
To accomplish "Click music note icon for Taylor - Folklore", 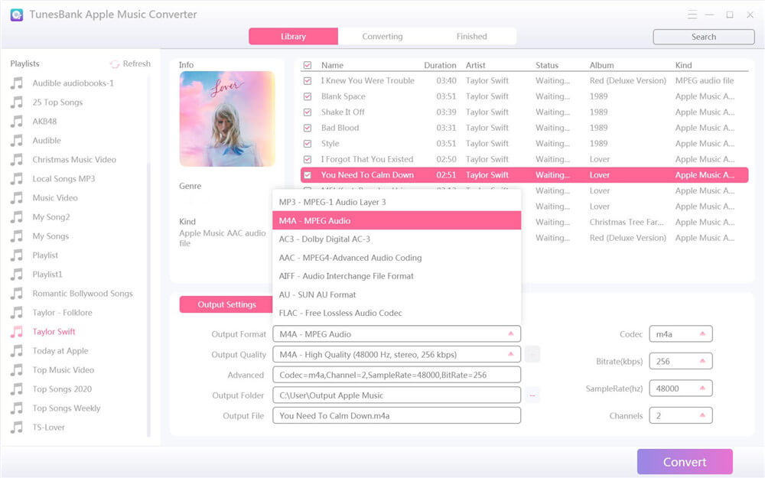I will [x=17, y=313].
